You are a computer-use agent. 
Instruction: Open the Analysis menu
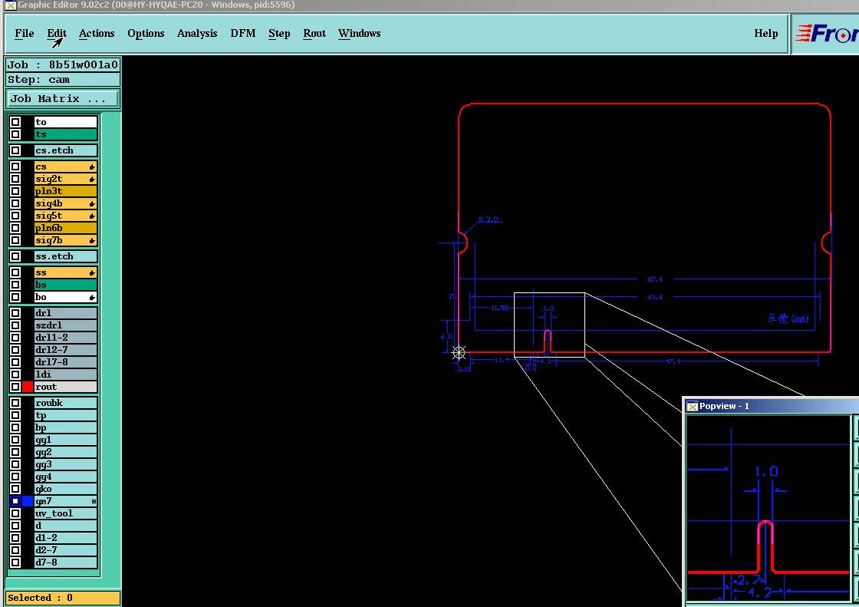197,34
